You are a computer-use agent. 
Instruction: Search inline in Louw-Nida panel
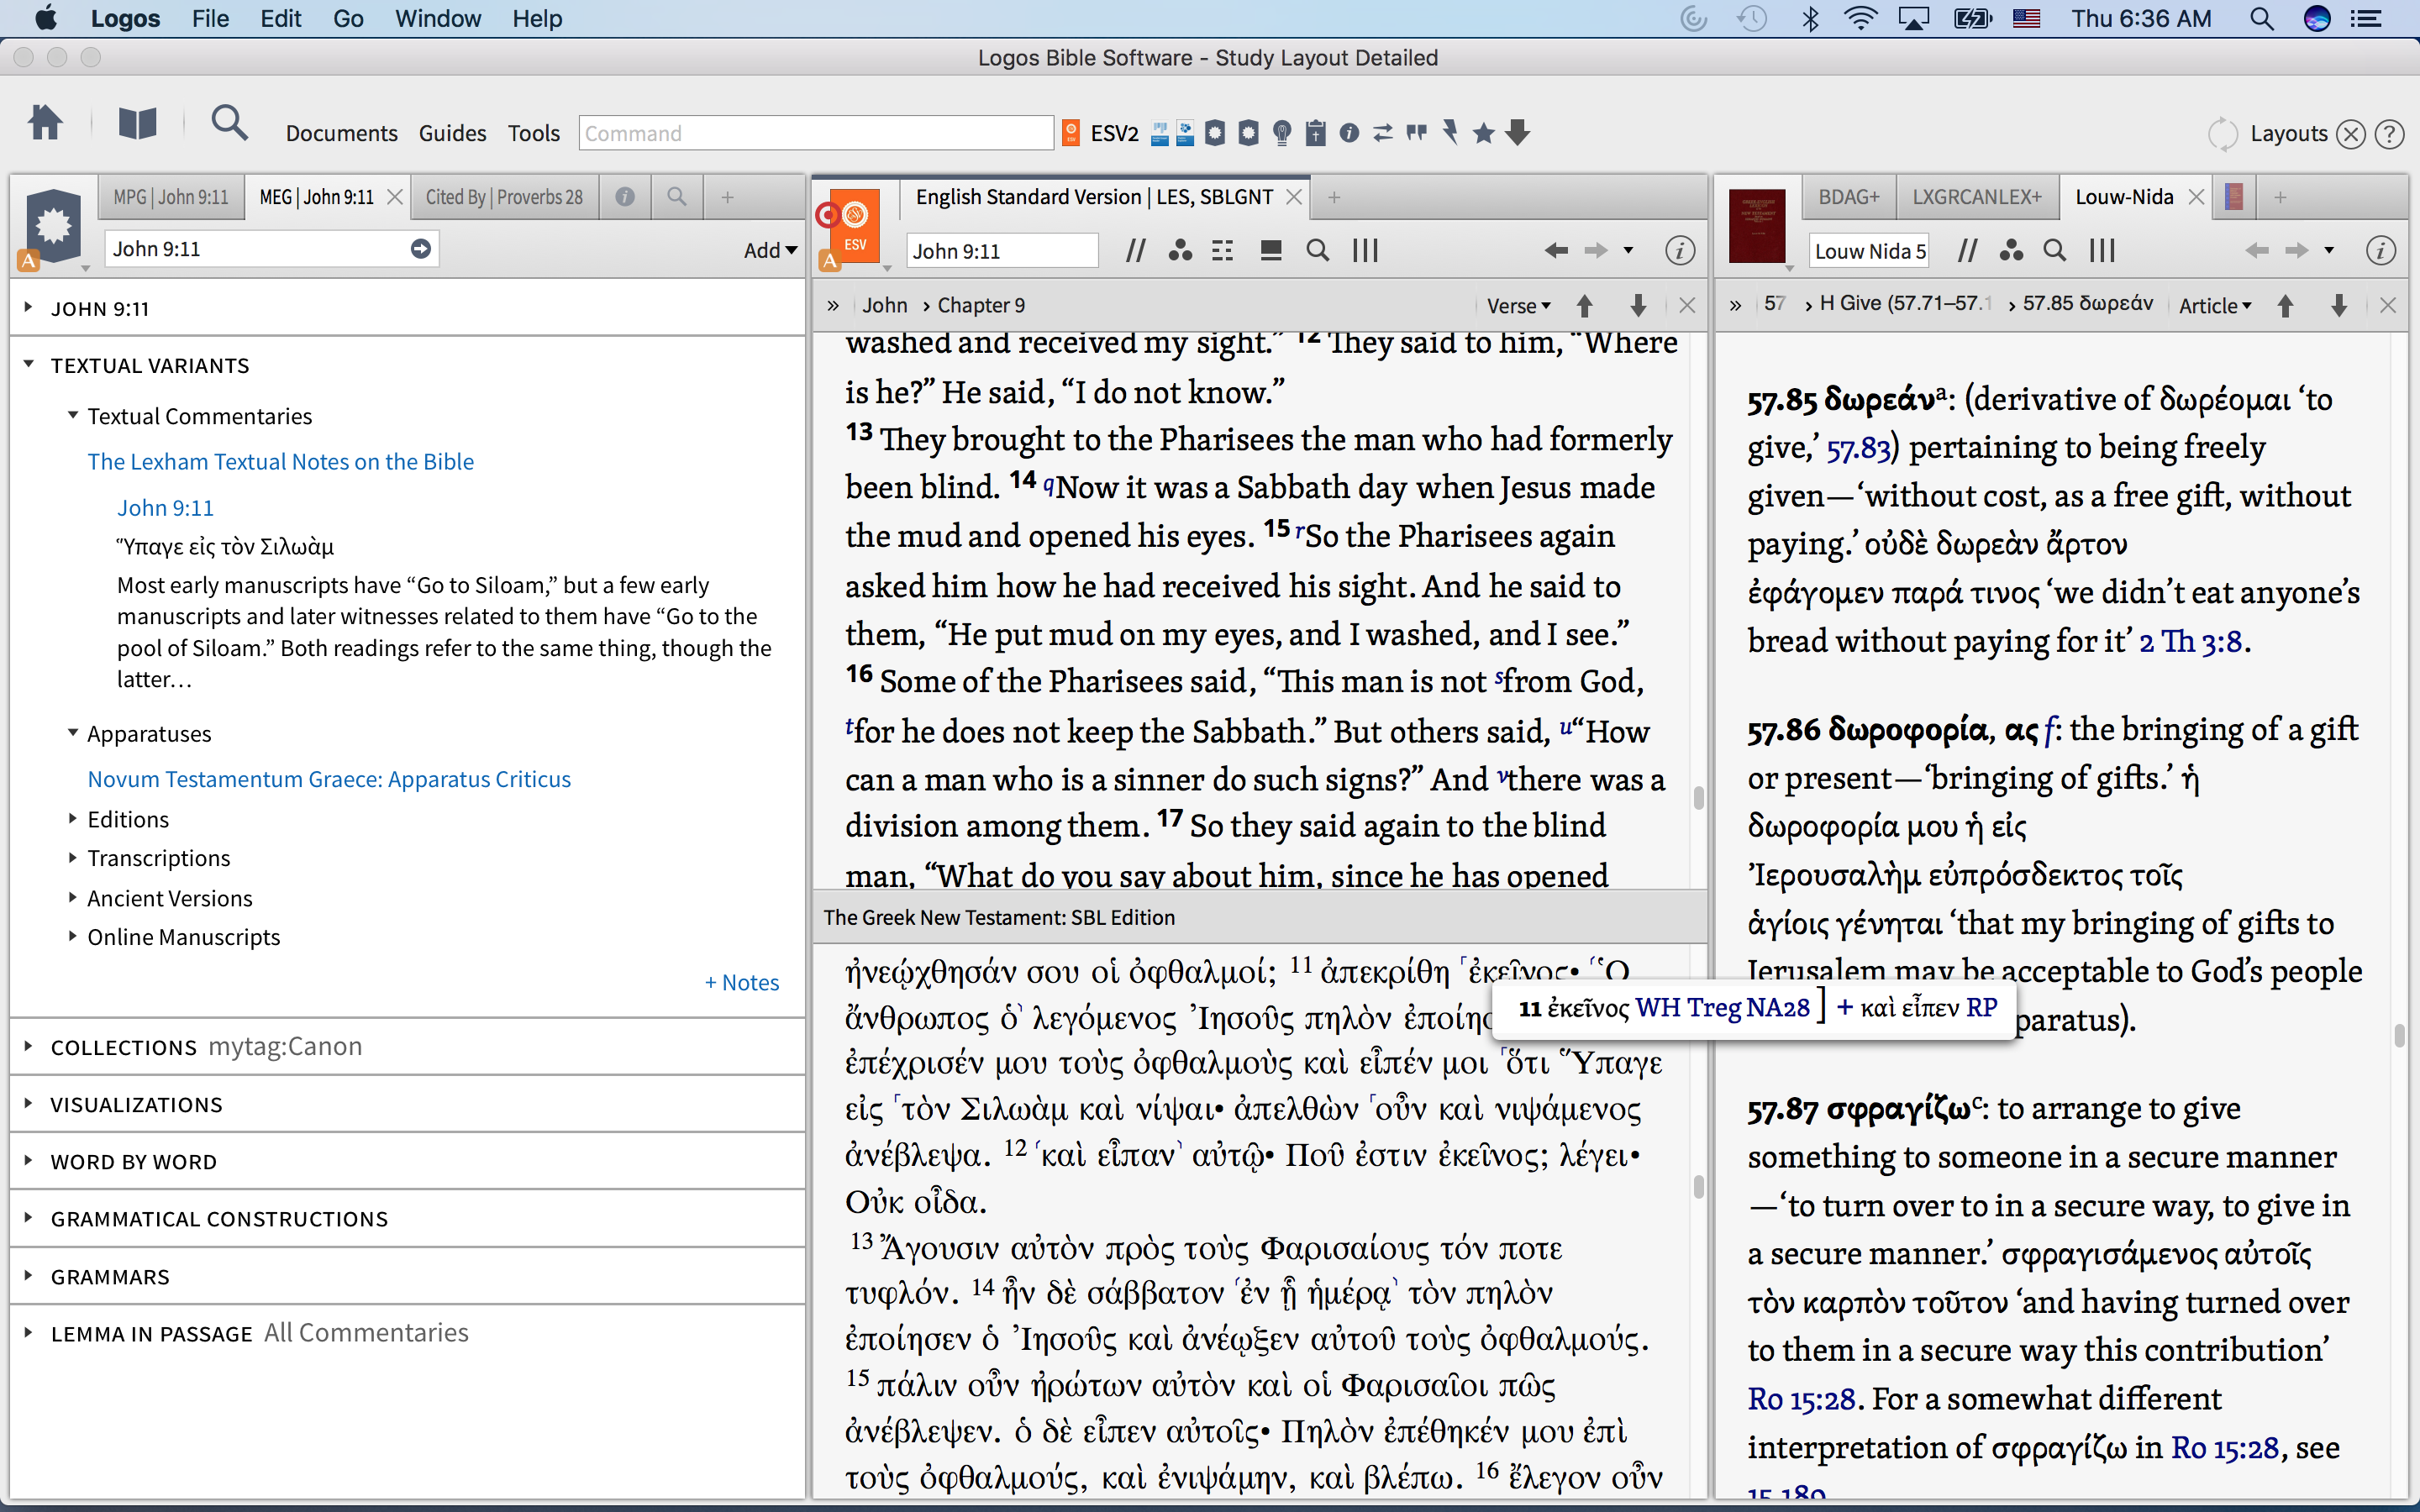[2055, 251]
